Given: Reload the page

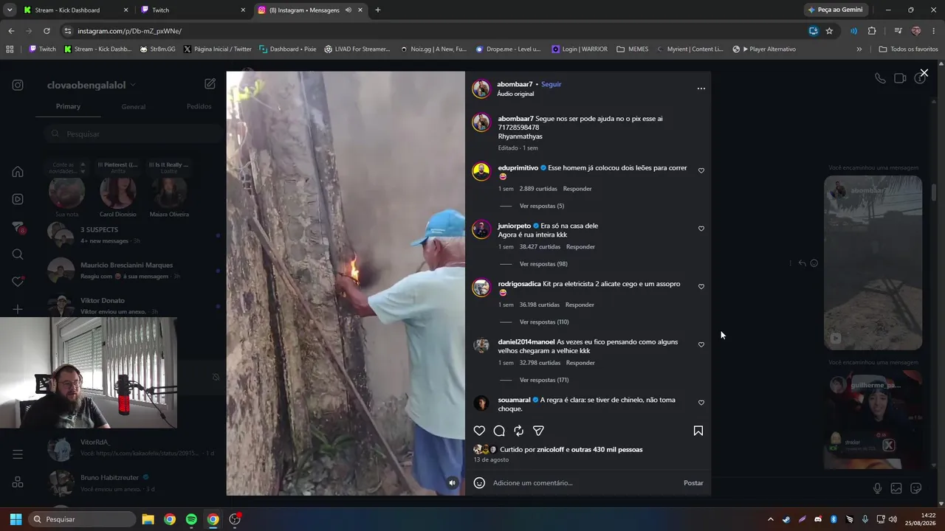Looking at the screenshot, I should point(47,31).
